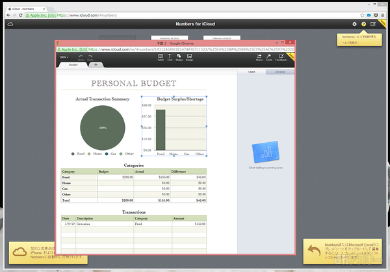Switch to the Arrange inspector tab

coord(280,72)
